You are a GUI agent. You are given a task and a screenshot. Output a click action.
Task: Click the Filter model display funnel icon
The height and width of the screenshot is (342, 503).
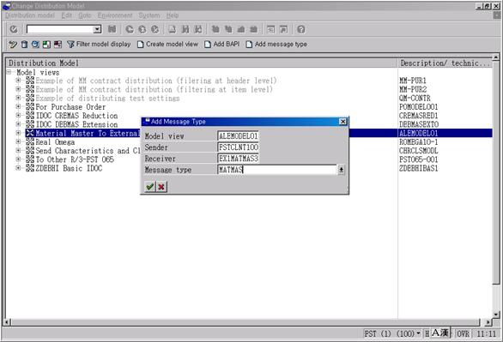(x=70, y=45)
